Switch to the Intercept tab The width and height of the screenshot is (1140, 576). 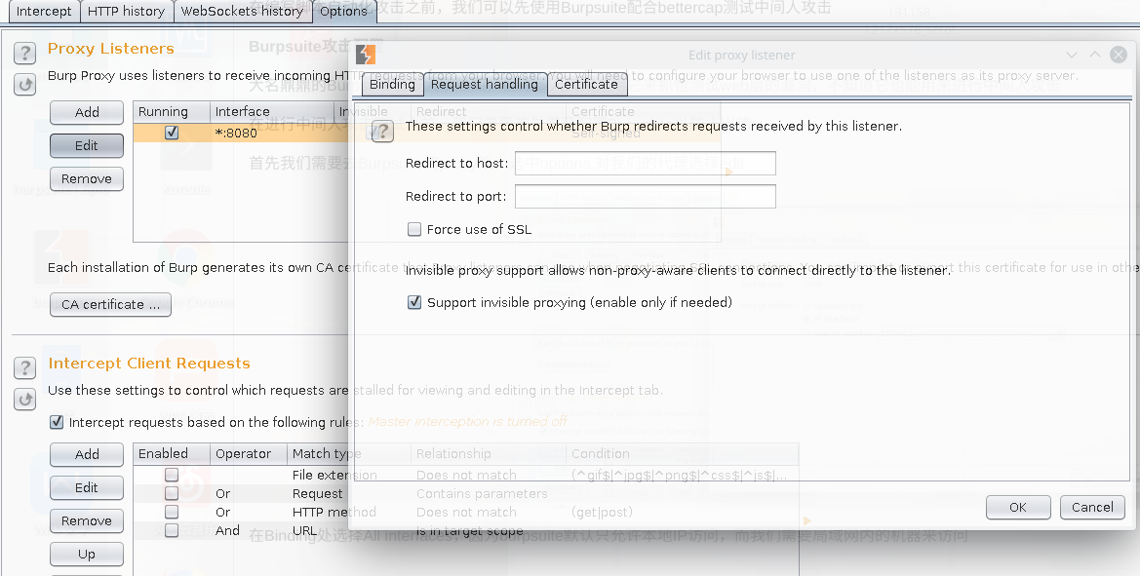[44, 11]
